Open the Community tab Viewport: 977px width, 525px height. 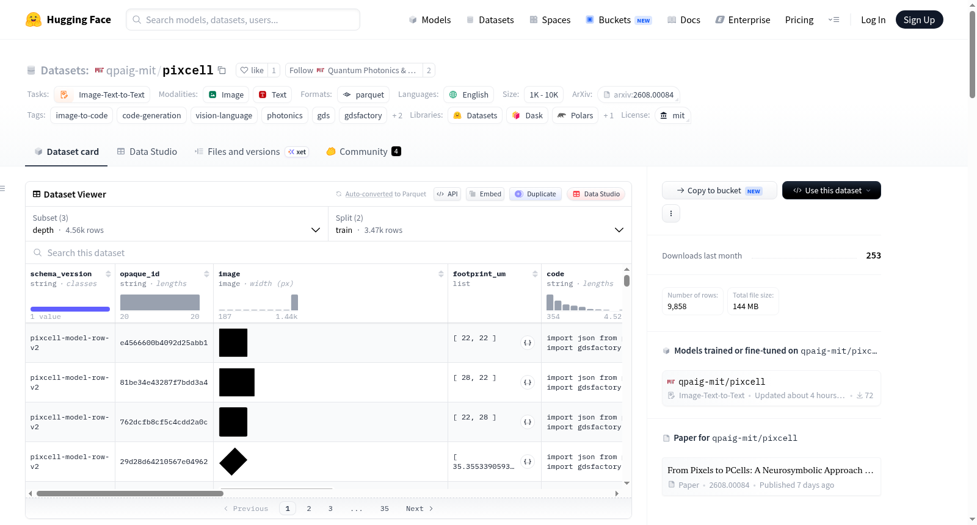click(364, 152)
